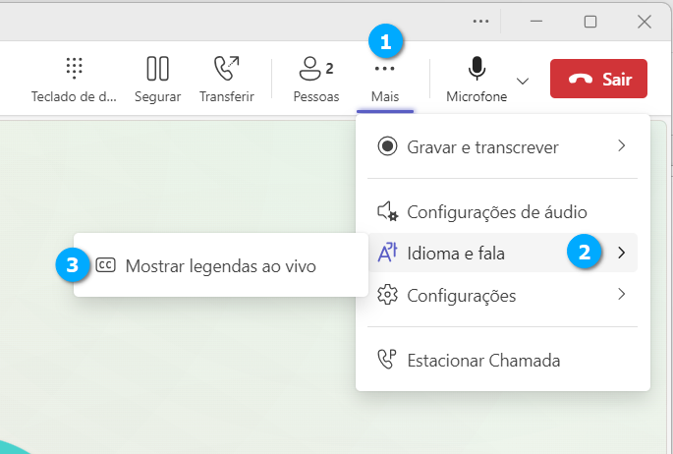Open the dial pad keypad icon
This screenshot has width=673, height=454.
74,69
